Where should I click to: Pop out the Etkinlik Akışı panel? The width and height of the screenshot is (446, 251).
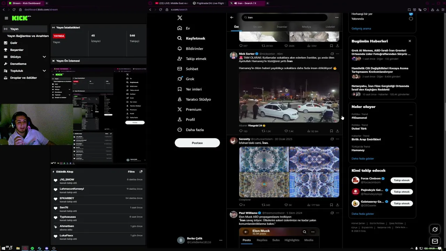(141, 172)
